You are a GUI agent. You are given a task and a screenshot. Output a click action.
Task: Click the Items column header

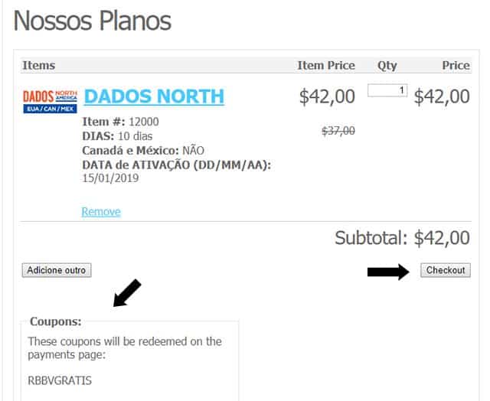click(39, 65)
